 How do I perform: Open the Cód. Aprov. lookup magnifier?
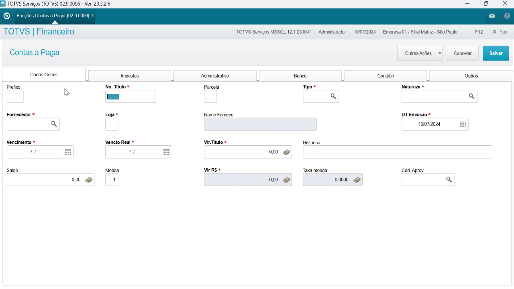coord(449,180)
